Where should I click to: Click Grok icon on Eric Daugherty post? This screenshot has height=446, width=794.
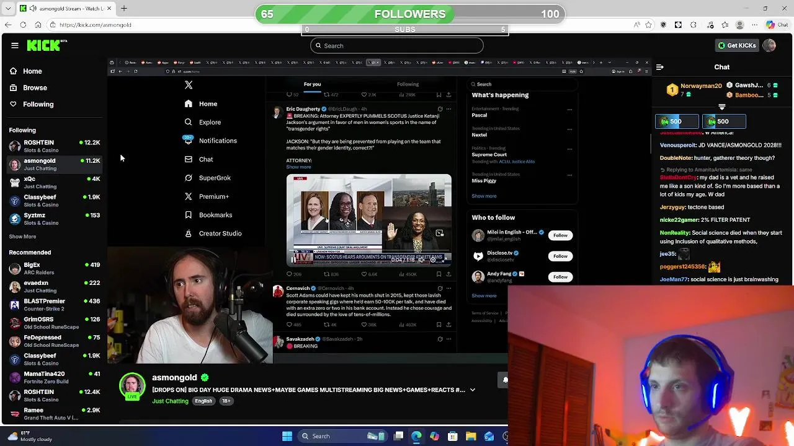point(440,109)
